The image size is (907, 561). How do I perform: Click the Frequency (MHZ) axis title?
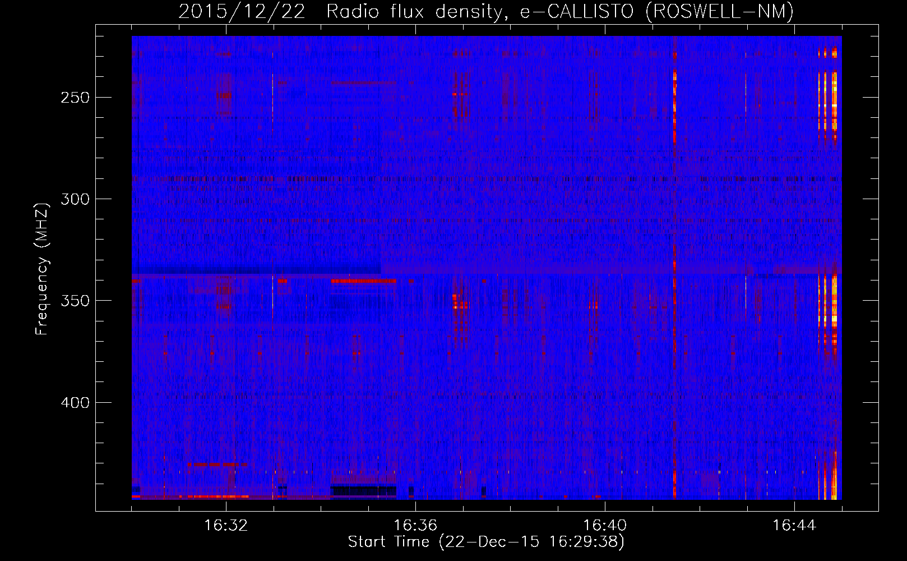[42, 269]
